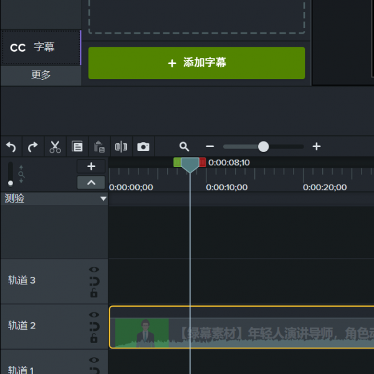Open the 测验 track dropdown arrow

pyautogui.click(x=103, y=199)
